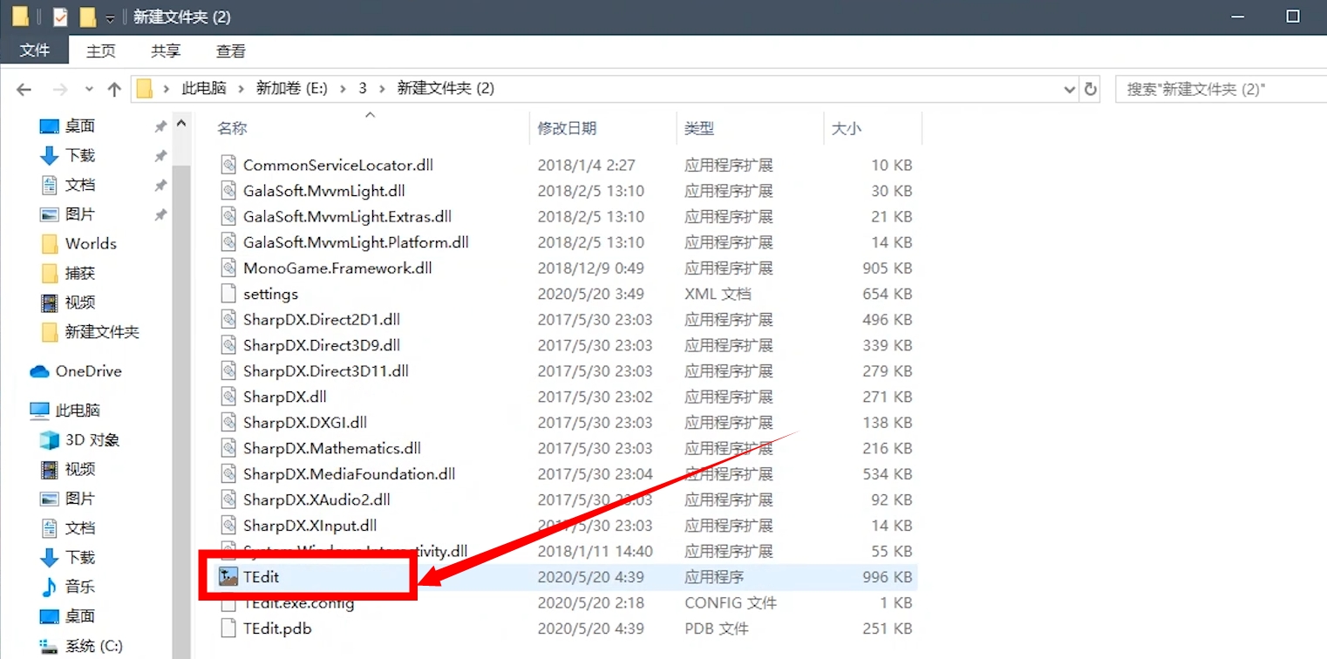Open the Worlds folder in quick access
1327x659 pixels.
(90, 244)
